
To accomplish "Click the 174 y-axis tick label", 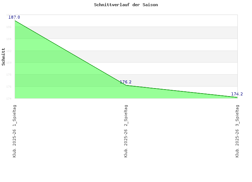I will point(9,99).
